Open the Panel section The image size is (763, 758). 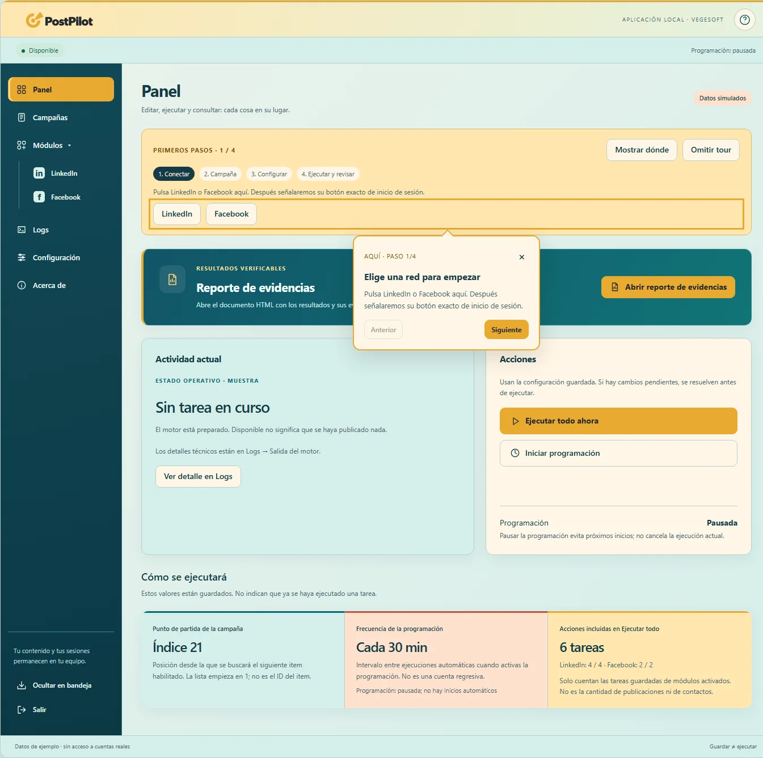tap(61, 90)
